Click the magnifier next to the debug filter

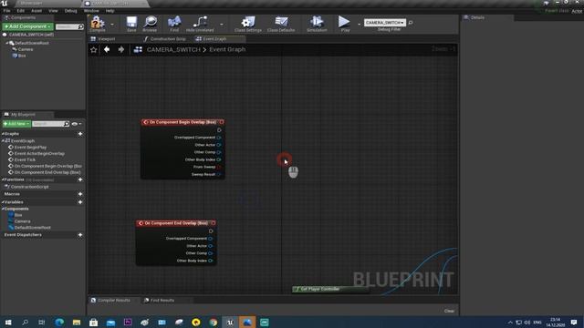pyautogui.click(x=411, y=23)
